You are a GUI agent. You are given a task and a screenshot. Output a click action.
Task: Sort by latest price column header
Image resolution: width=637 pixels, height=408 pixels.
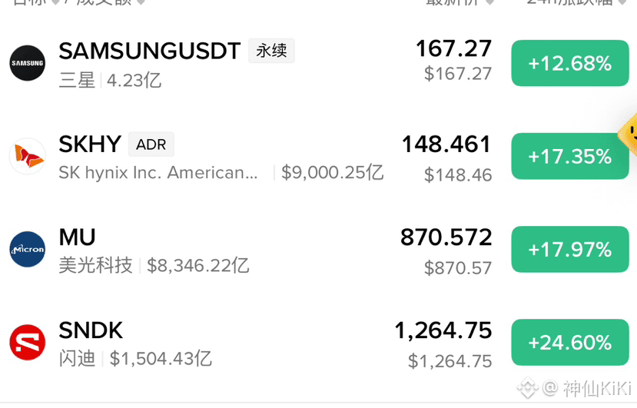(459, 2)
